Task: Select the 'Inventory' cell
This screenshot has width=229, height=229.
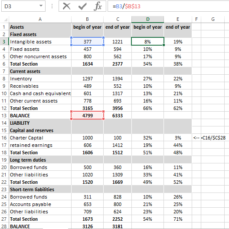Action: coord(40,79)
